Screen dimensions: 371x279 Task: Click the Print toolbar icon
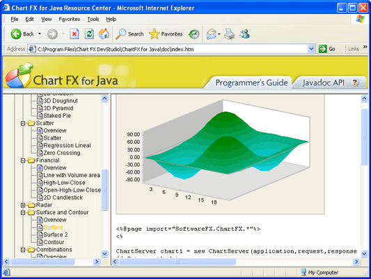tap(229, 34)
